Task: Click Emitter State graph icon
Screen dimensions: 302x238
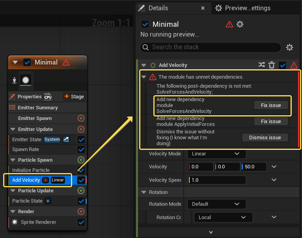Action: click(66, 140)
